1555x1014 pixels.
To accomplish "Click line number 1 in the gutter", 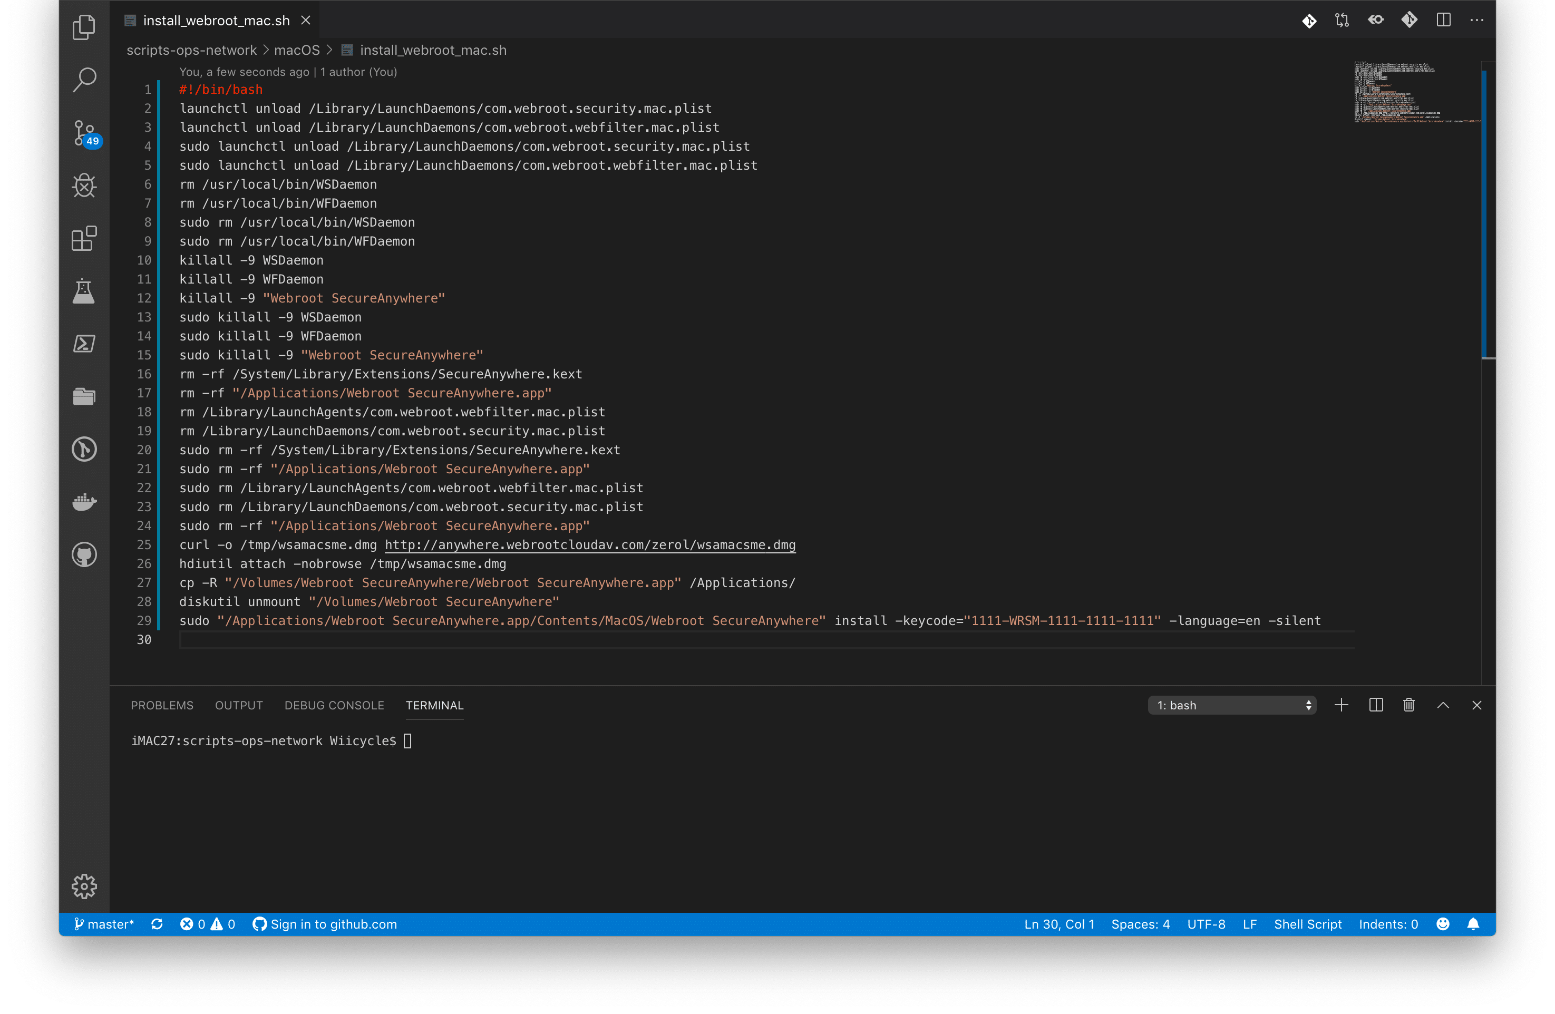I will coord(148,90).
